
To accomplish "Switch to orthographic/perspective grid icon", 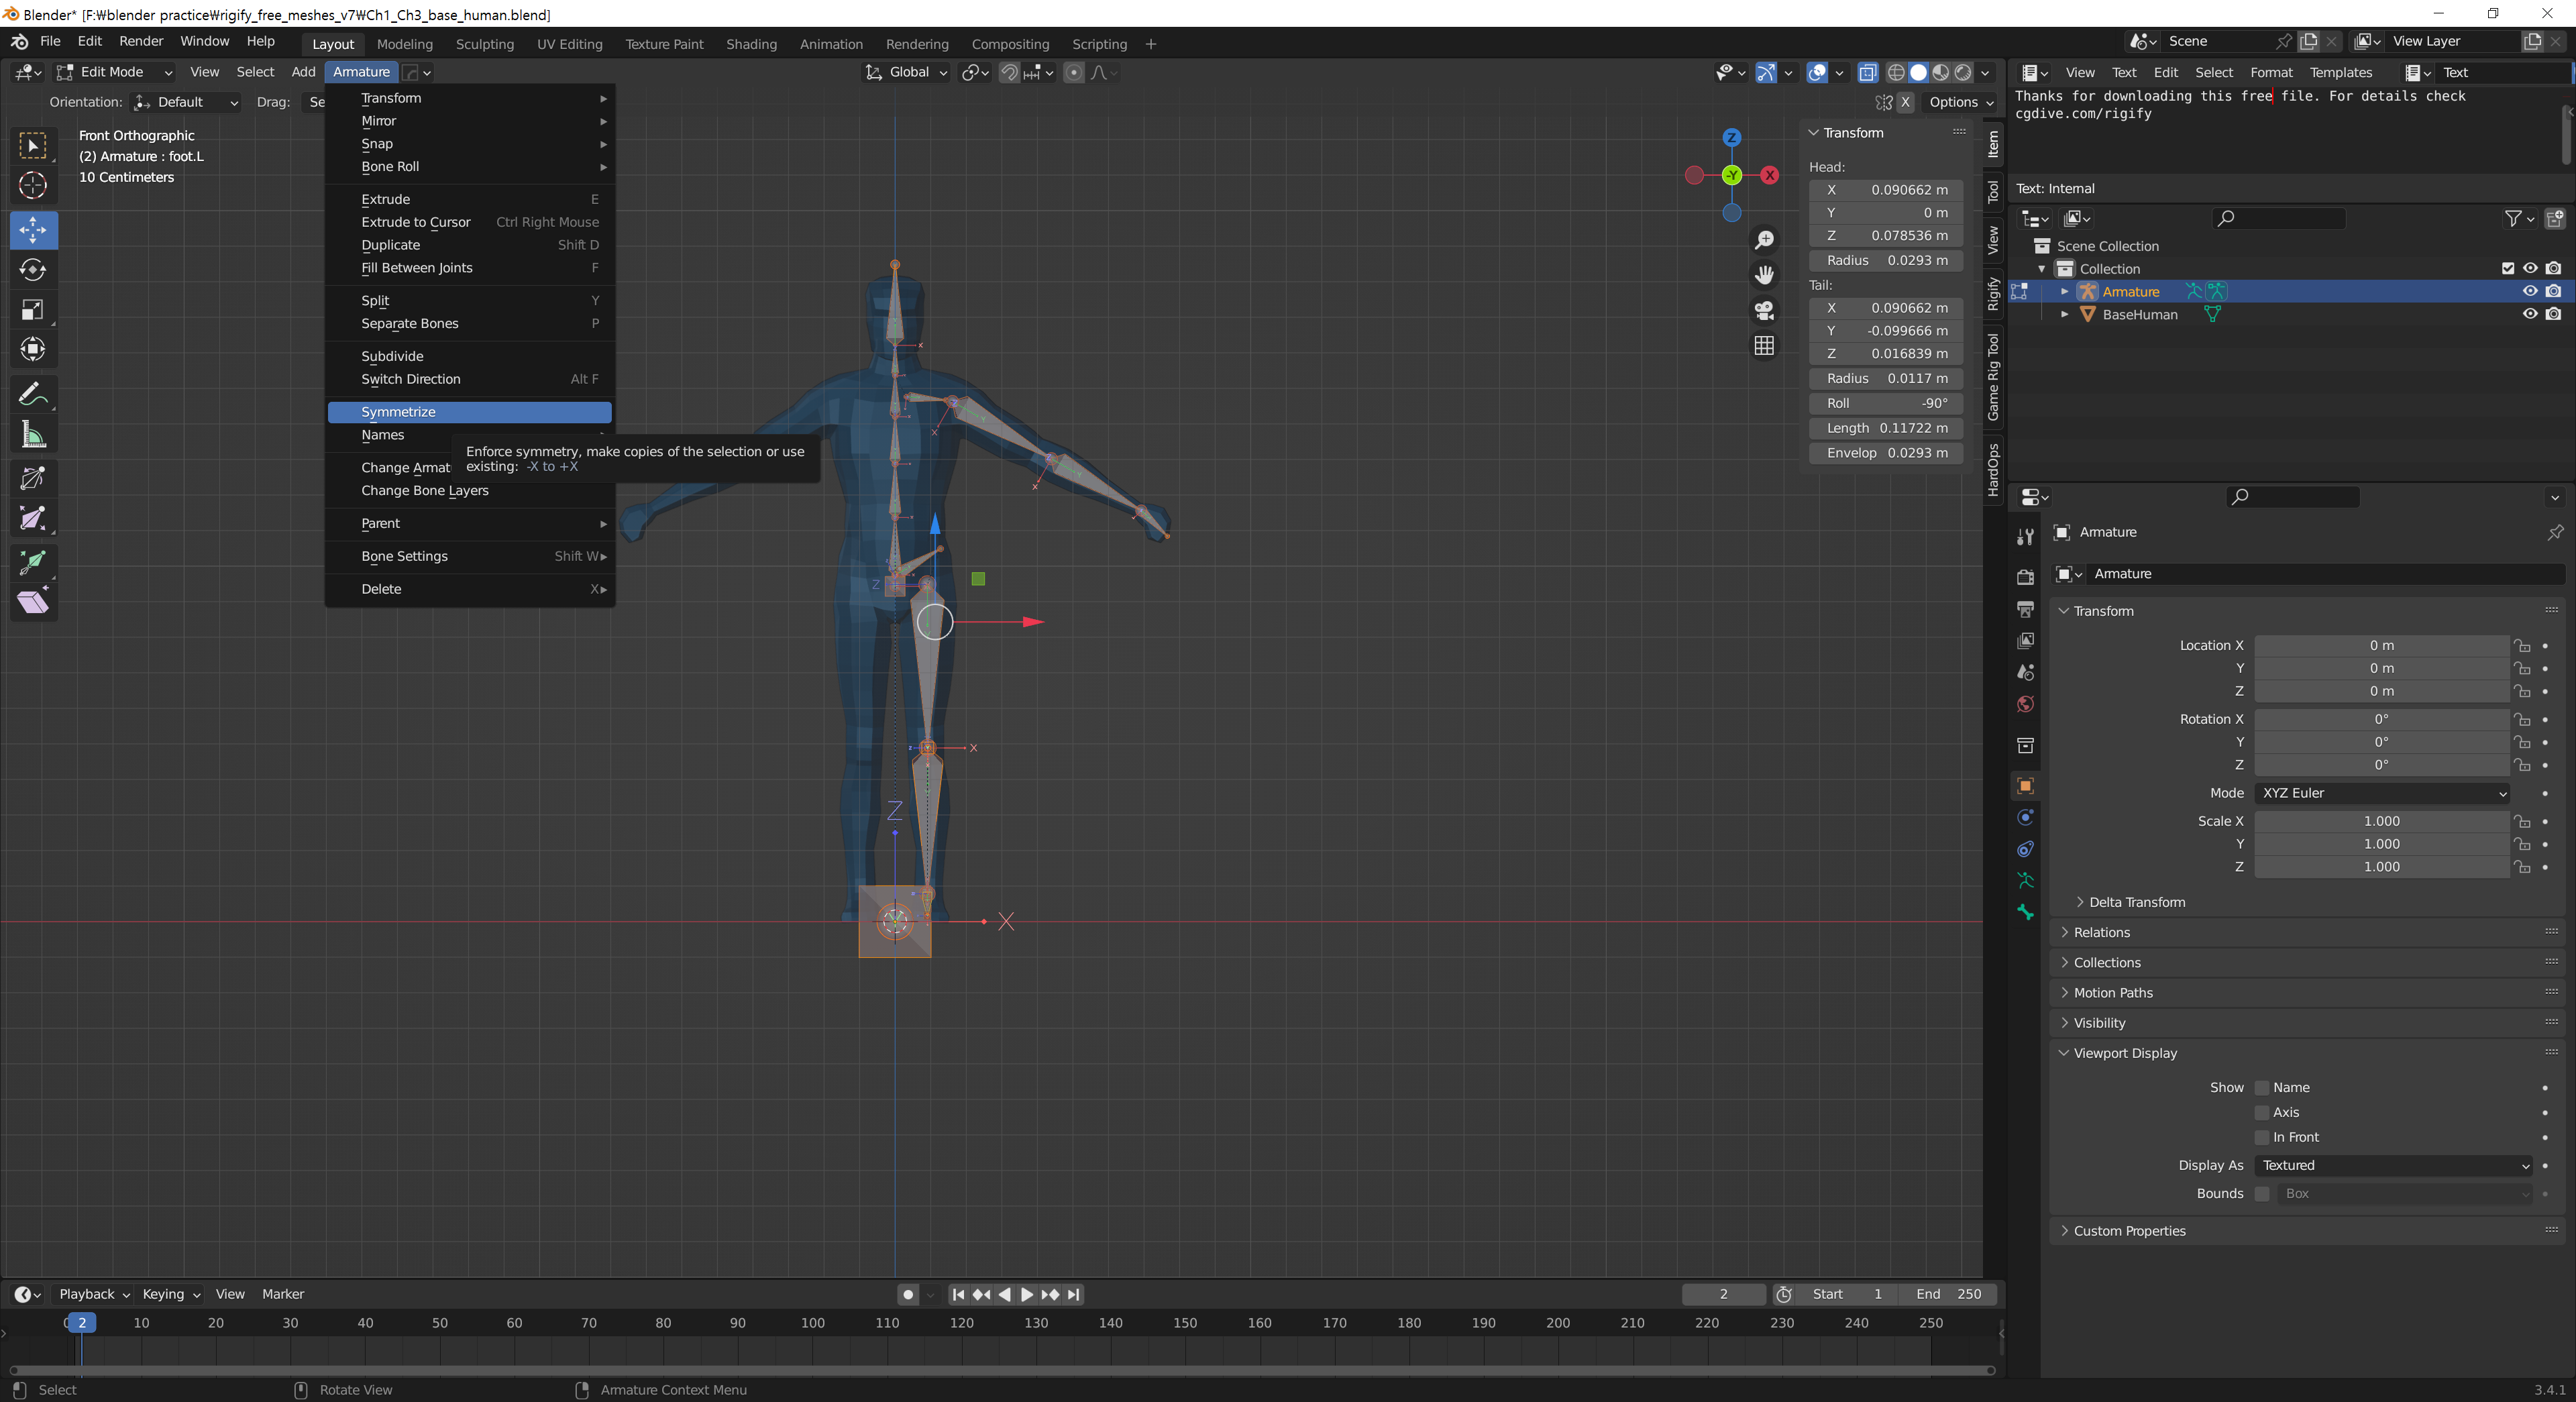I will [1765, 345].
